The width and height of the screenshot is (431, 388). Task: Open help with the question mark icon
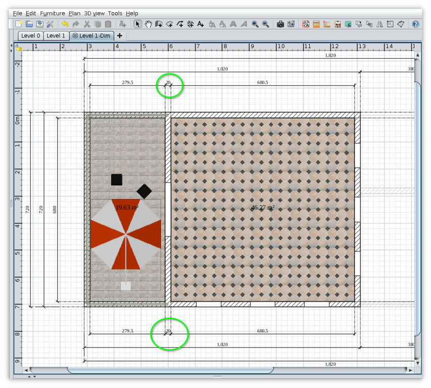coord(415,24)
